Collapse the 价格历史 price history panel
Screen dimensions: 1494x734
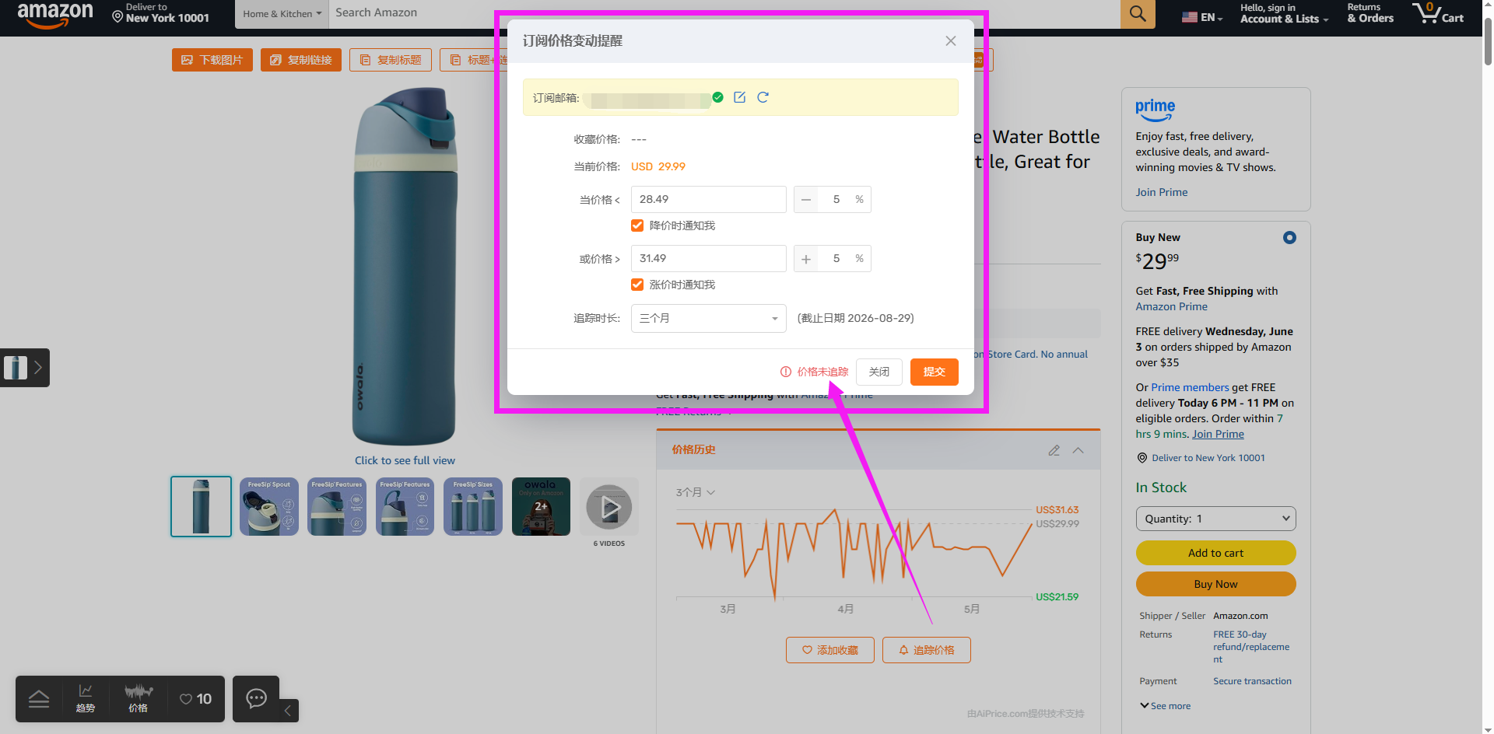pos(1078,450)
